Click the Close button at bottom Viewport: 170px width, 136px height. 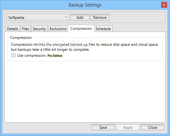coord(152,127)
